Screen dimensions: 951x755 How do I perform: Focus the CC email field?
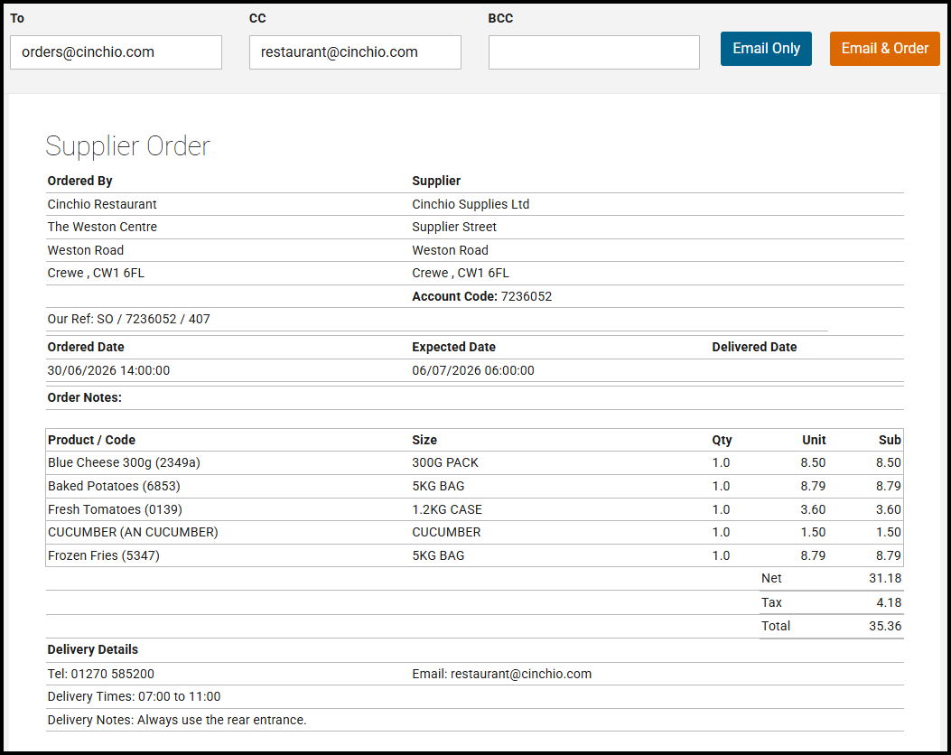point(355,52)
